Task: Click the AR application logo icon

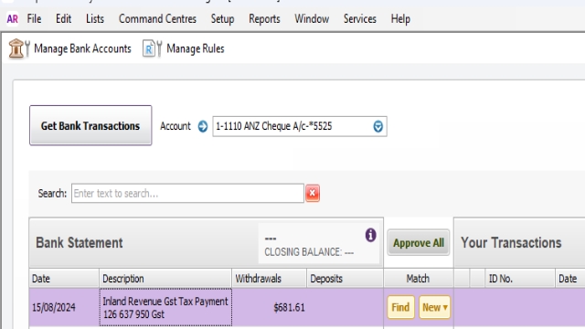Action: pos(12,18)
